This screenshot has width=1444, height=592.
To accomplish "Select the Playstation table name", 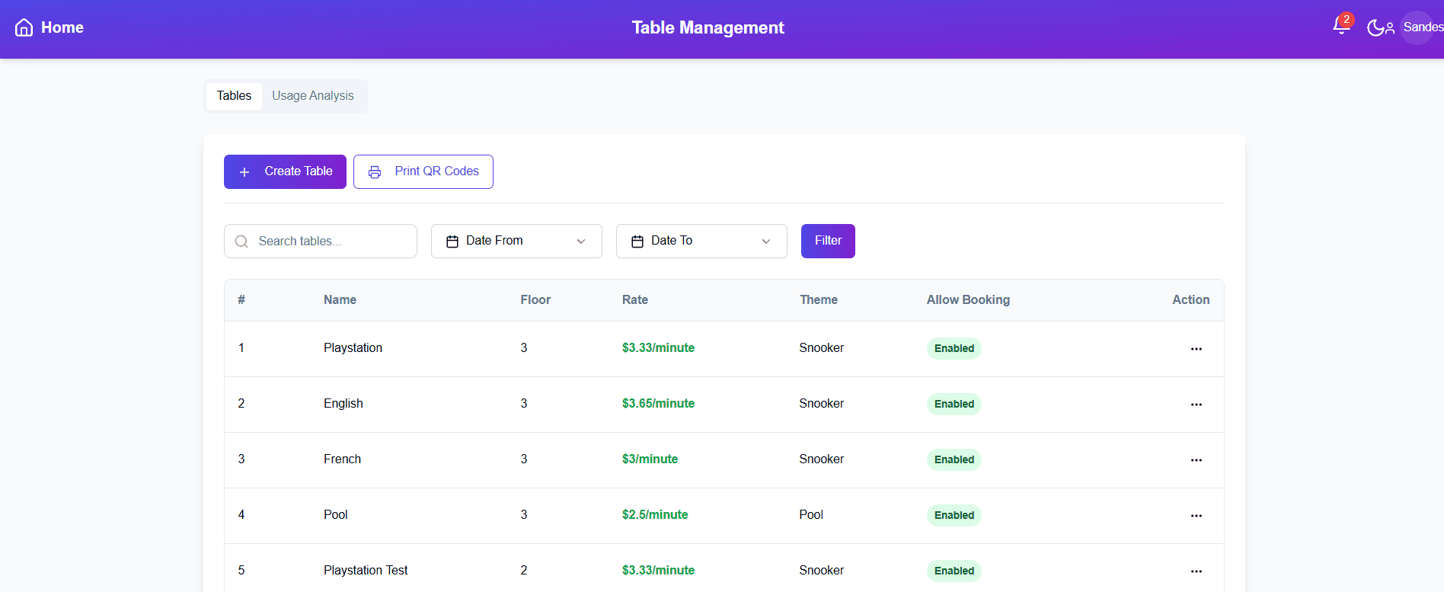I will coord(353,348).
